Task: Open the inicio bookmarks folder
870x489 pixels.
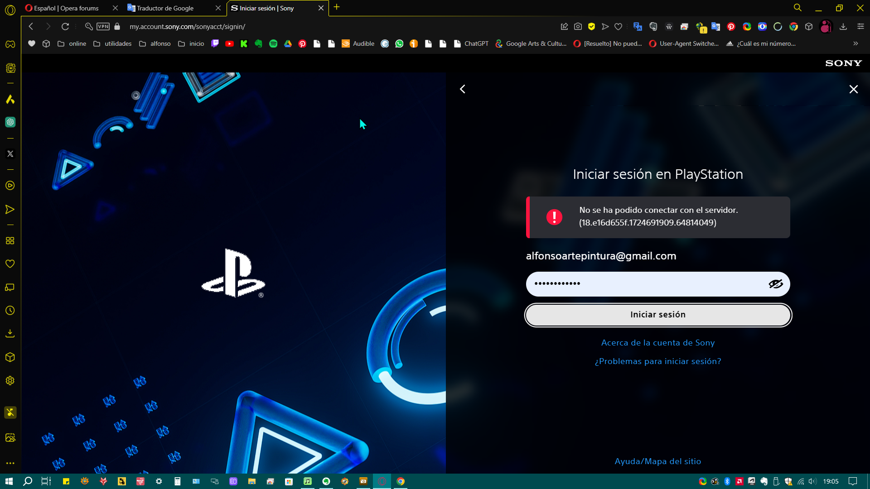Action: point(191,44)
